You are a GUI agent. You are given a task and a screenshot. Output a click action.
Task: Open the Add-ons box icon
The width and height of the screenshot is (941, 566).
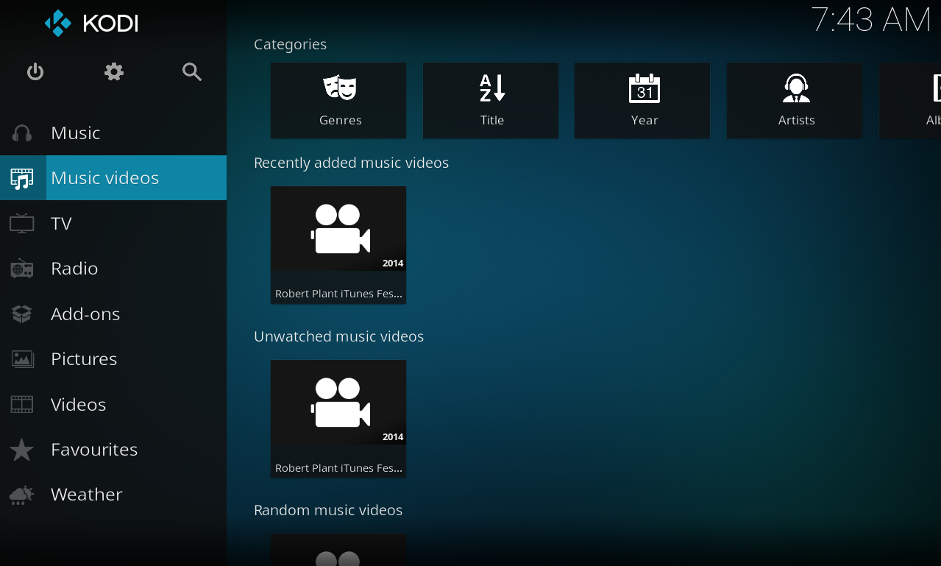[x=22, y=314]
